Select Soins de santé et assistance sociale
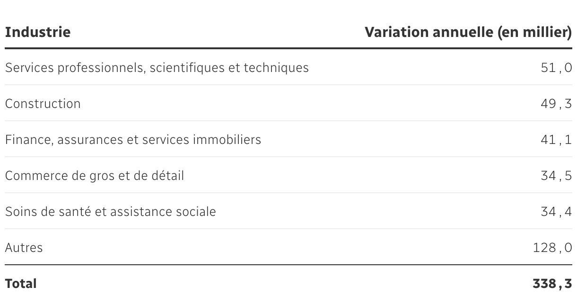 click(x=110, y=212)
